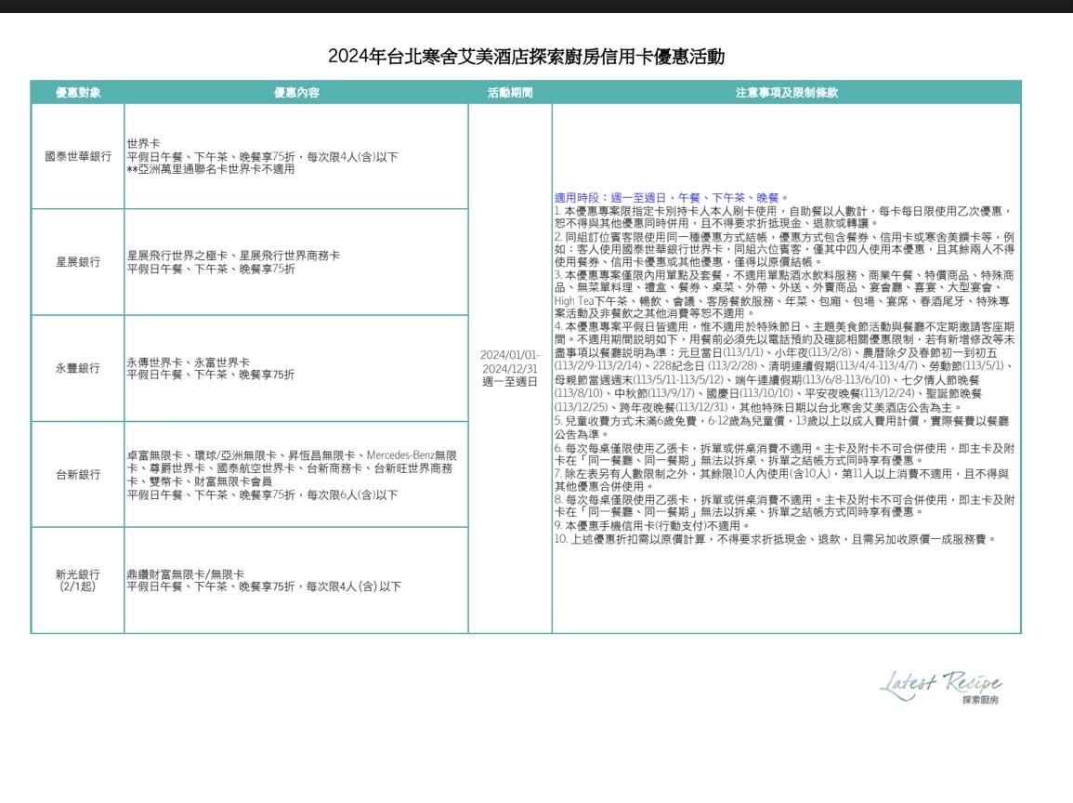1073x803 pixels.
Task: Select note 7 about 限10人內使用
Action: click(x=781, y=480)
